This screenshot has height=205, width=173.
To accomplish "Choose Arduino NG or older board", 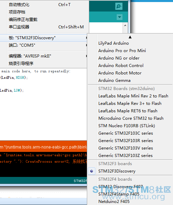I will coord(130,58).
